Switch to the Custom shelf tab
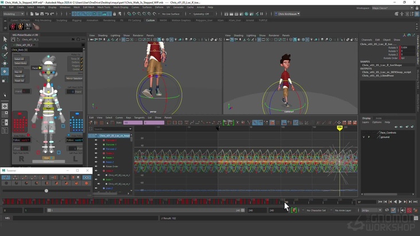420x236 pixels. tap(150, 20)
